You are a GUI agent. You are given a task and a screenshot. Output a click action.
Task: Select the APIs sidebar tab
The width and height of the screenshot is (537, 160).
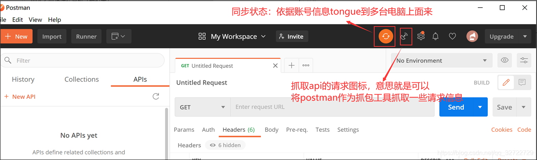coord(140,79)
